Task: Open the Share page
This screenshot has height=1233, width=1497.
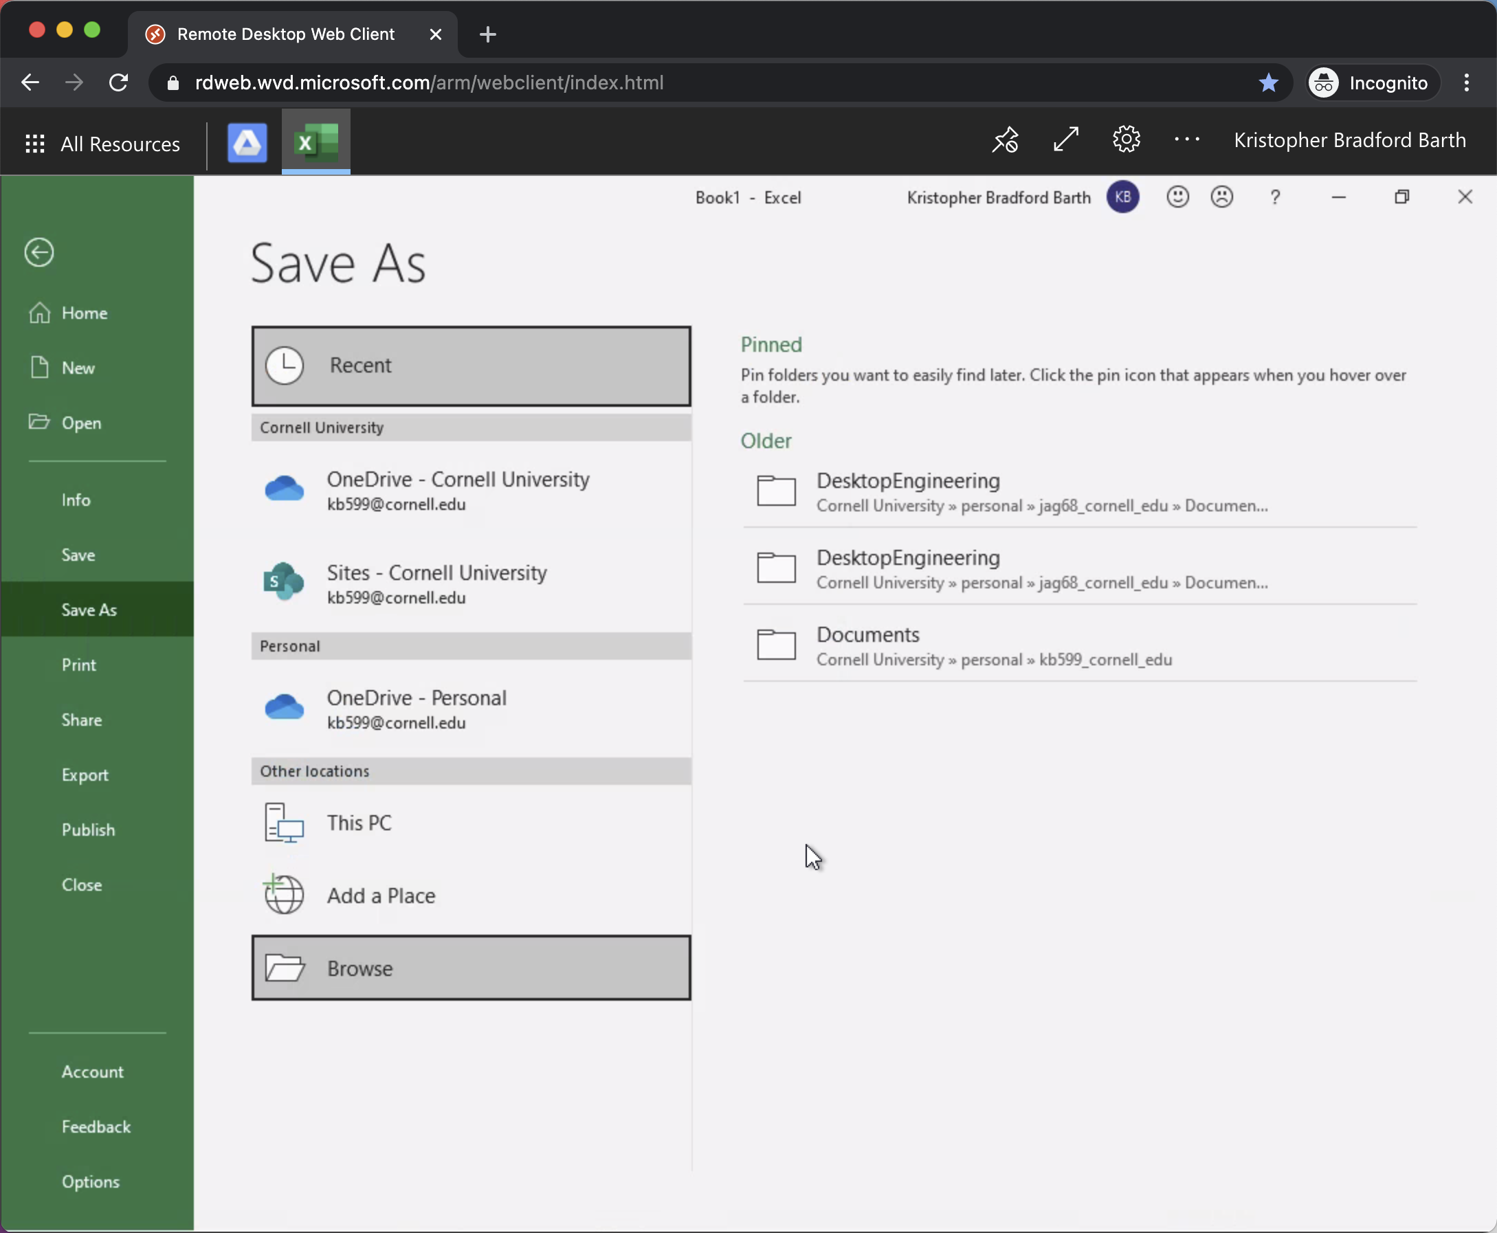Action: click(x=98, y=720)
